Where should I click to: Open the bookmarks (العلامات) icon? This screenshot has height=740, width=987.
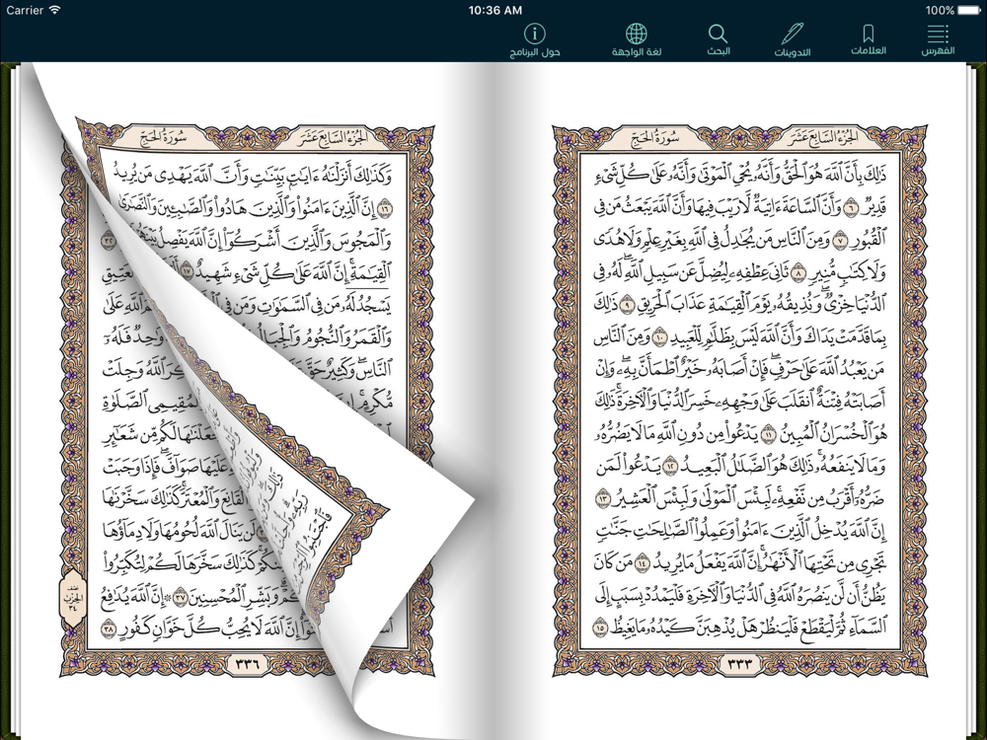pyautogui.click(x=868, y=33)
